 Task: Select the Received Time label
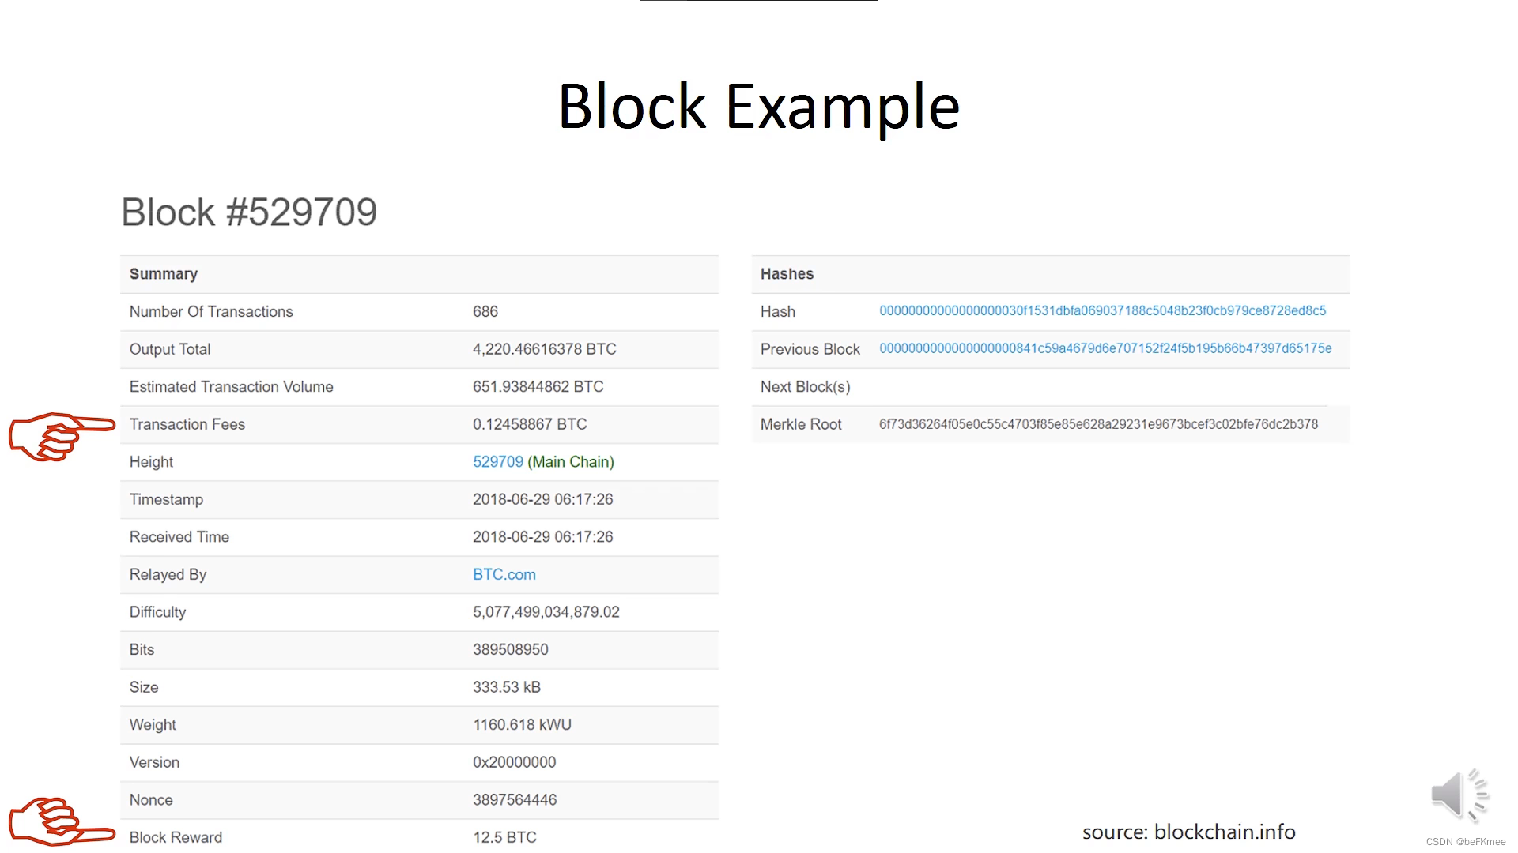point(179,537)
